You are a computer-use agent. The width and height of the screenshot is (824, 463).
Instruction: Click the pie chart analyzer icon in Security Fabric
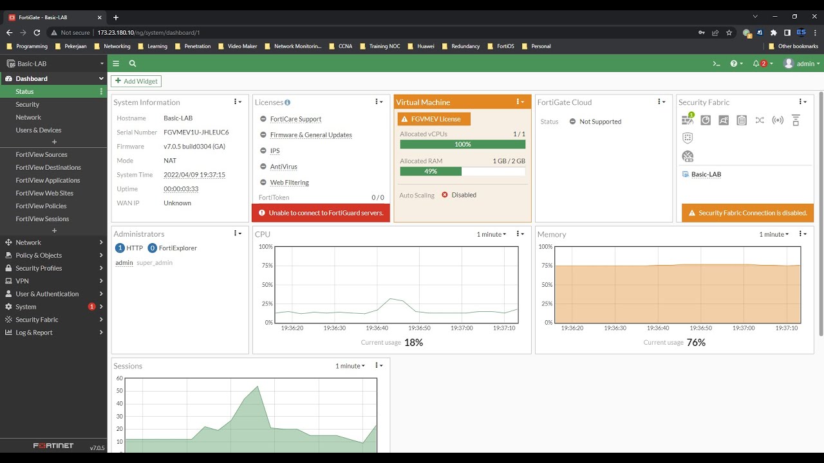pyautogui.click(x=706, y=120)
